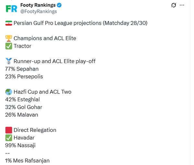Click the silver medal emoji beside Runner-up
194x165 pixels.
click(x=9, y=61)
